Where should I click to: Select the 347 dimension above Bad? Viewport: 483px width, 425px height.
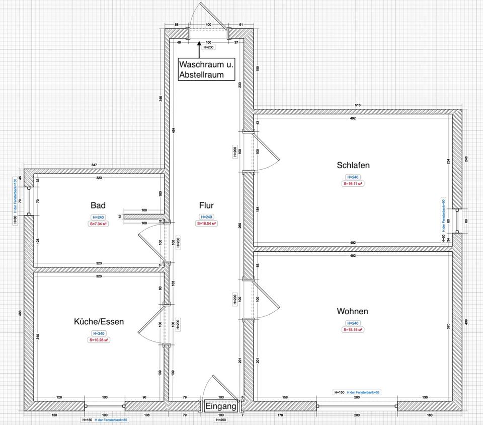pos(95,165)
